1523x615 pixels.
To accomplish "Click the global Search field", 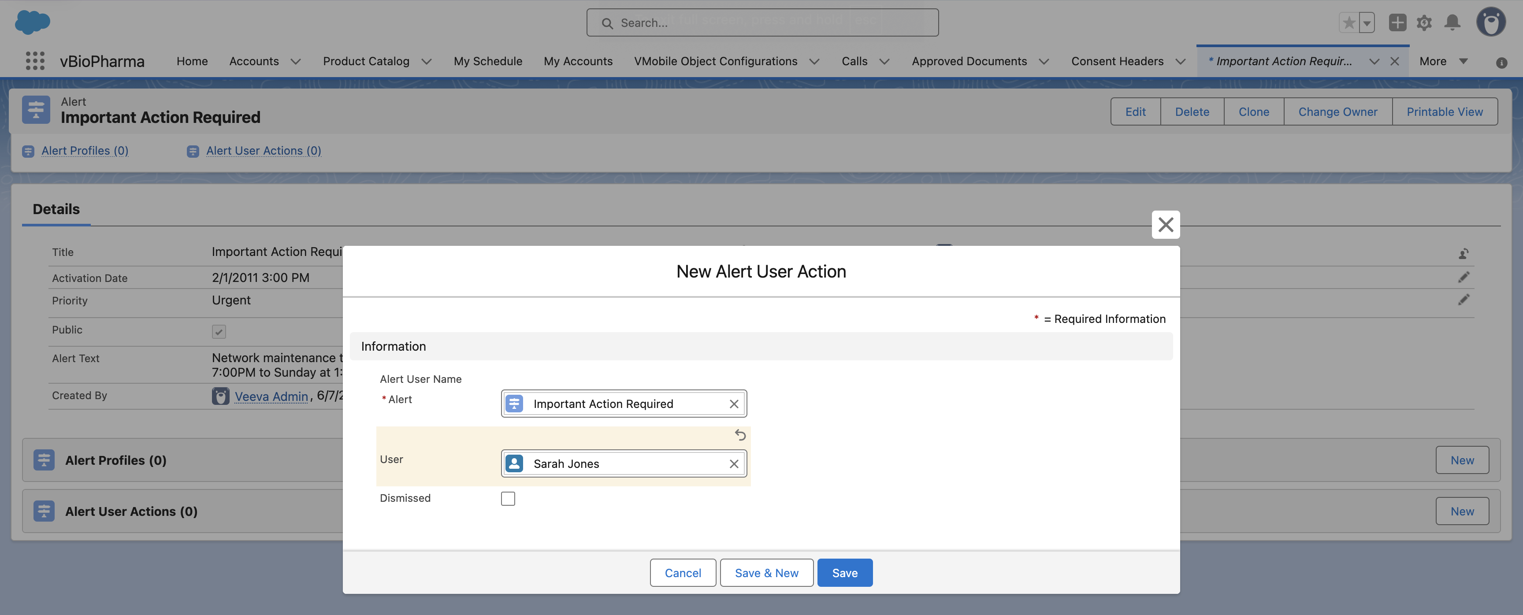I will point(762,22).
